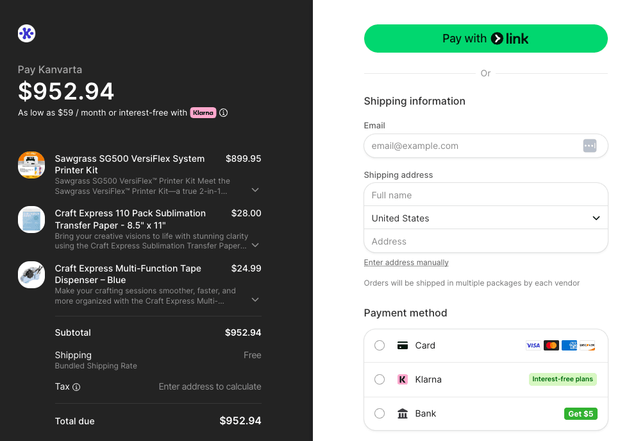The width and height of the screenshot is (620, 441).
Task: Select the Card payment radio button
Action: [380, 345]
